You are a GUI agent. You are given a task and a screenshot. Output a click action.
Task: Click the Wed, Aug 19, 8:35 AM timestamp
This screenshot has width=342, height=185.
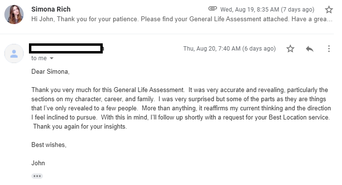point(267,10)
